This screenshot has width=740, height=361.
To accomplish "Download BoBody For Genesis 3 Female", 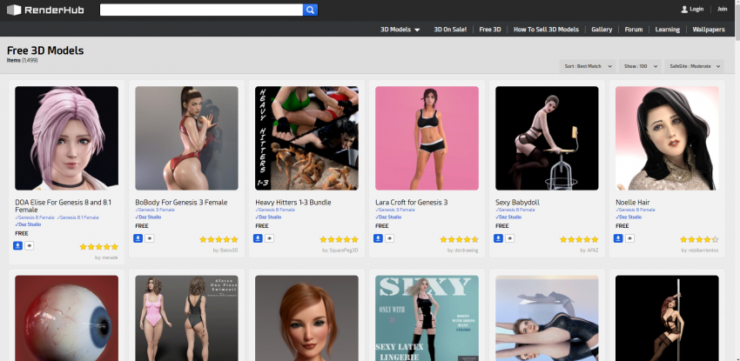I will click(138, 238).
